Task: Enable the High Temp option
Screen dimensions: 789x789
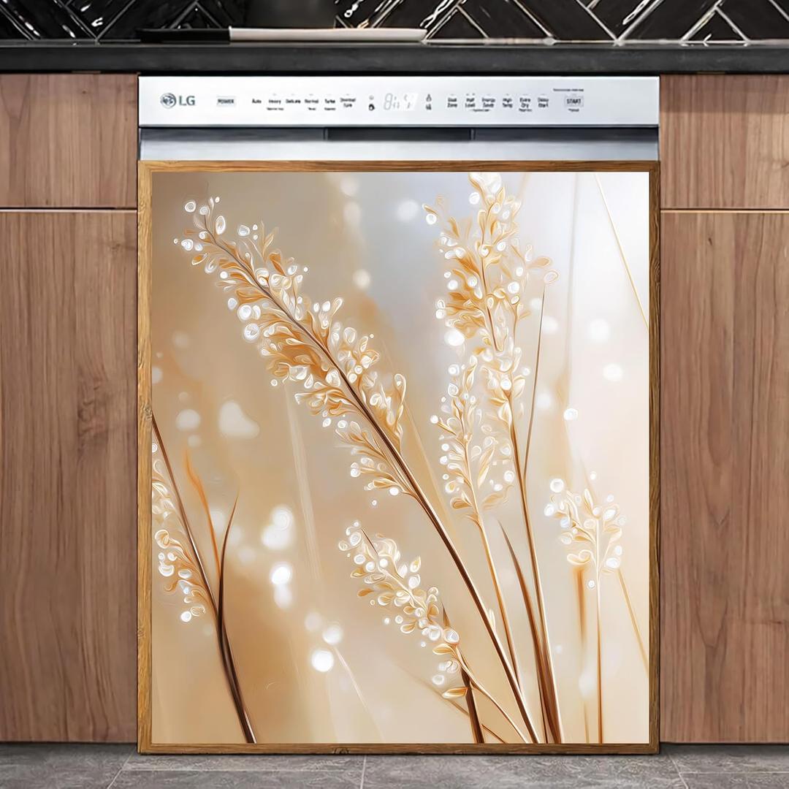Action: coord(507,103)
